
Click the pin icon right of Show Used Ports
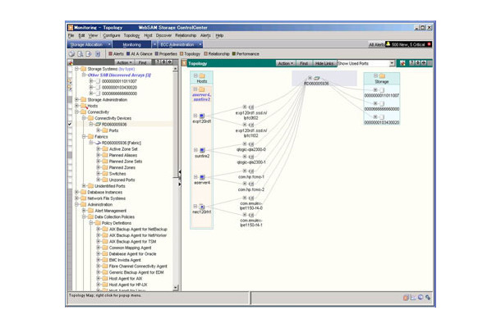tap(402, 63)
